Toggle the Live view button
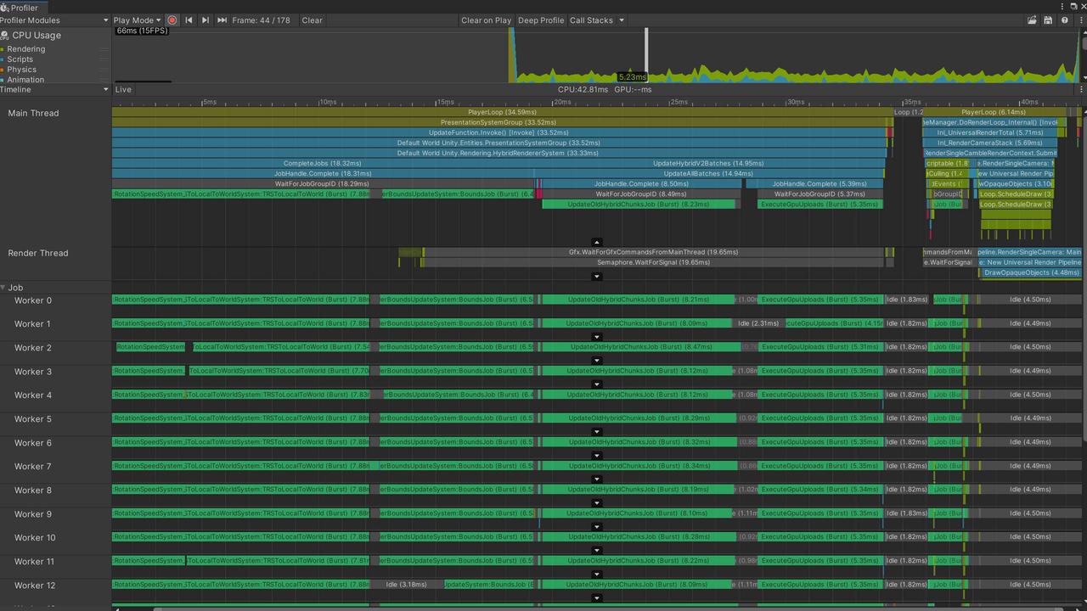 pyautogui.click(x=123, y=89)
